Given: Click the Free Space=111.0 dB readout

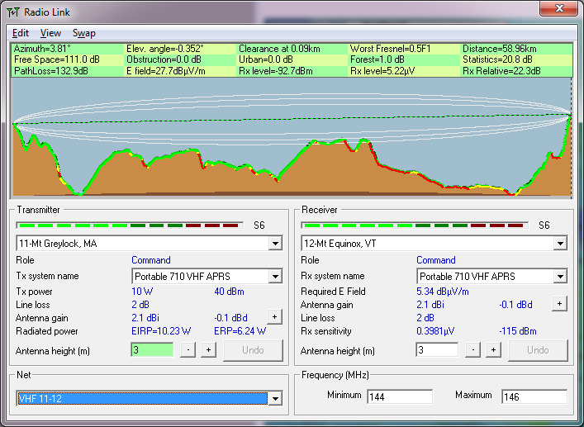Looking at the screenshot, I should 57,59.
